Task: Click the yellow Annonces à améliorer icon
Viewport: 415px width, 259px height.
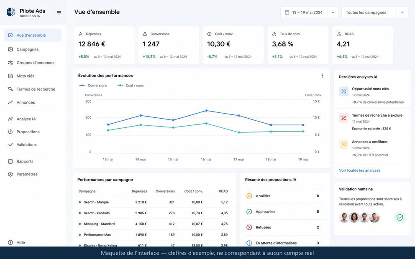Action: (343, 144)
